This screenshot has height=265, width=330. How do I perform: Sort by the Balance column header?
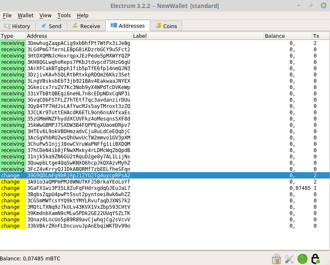click(288, 36)
